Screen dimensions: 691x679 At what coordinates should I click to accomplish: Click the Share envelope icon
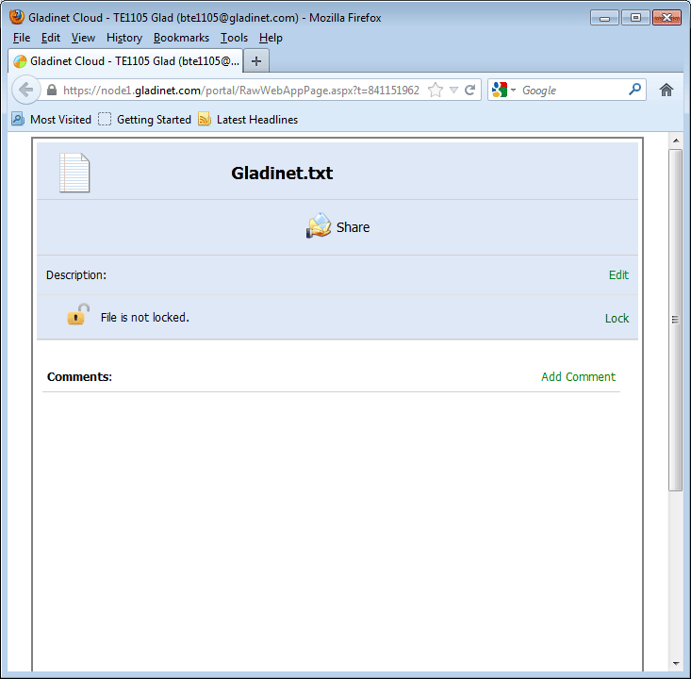pos(319,225)
